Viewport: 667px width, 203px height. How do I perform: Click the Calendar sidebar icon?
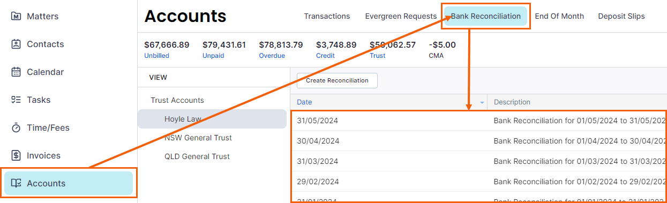tap(16, 72)
